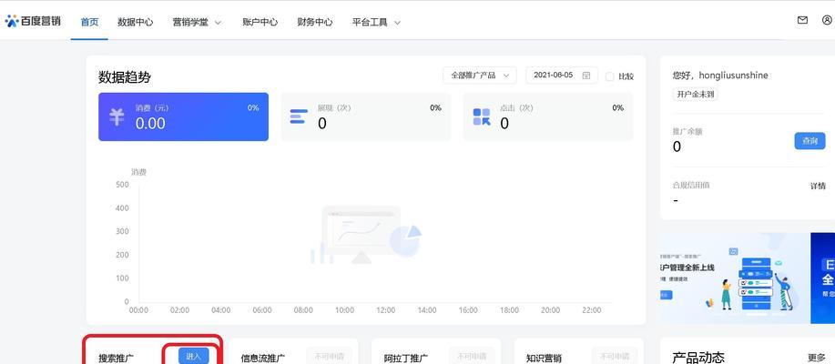Click the 产品动态 heading
835x364 pixels.
click(x=698, y=358)
